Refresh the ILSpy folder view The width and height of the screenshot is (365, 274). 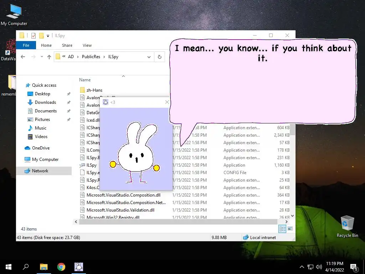coord(159,57)
